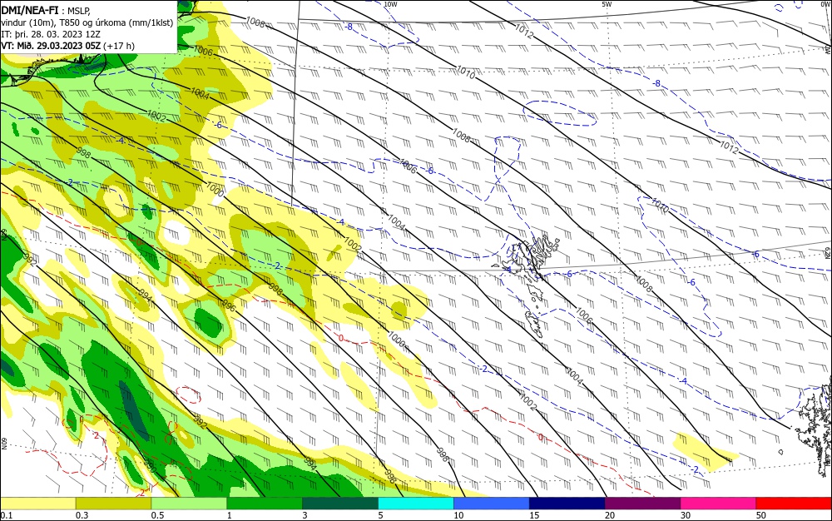
Task: Pick the cyan 5–10 legend swatch
Action: point(415,504)
